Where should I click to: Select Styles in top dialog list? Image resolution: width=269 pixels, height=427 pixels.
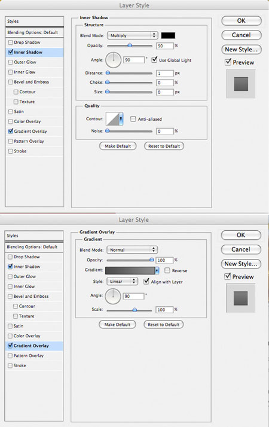tap(34, 22)
